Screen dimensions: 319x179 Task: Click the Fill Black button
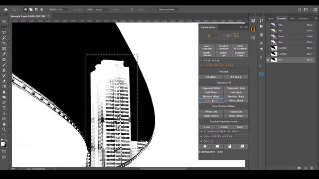click(x=236, y=77)
